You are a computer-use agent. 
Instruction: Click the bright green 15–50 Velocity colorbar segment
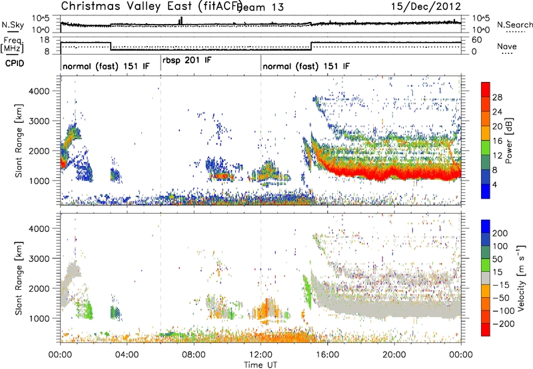(x=486, y=265)
